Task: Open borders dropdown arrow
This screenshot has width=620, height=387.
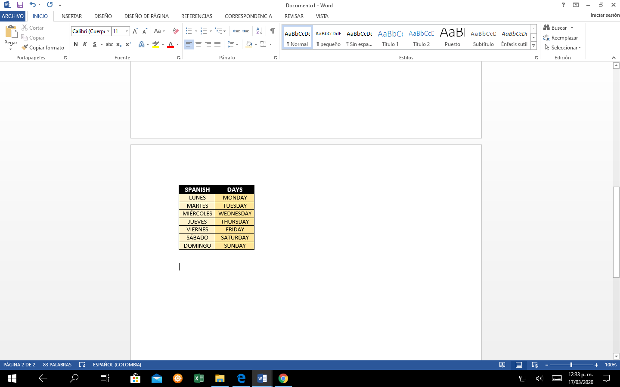Action: click(270, 44)
